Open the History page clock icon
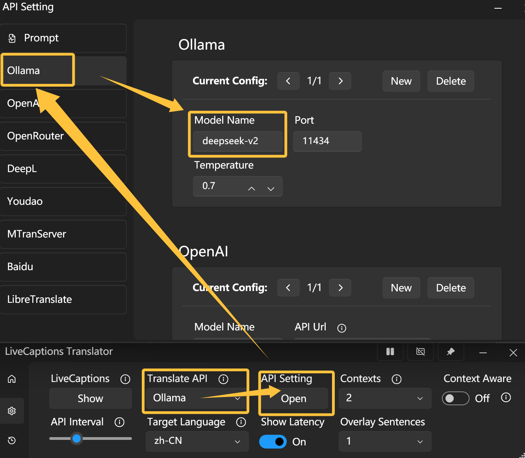The image size is (525, 458). pos(12,440)
